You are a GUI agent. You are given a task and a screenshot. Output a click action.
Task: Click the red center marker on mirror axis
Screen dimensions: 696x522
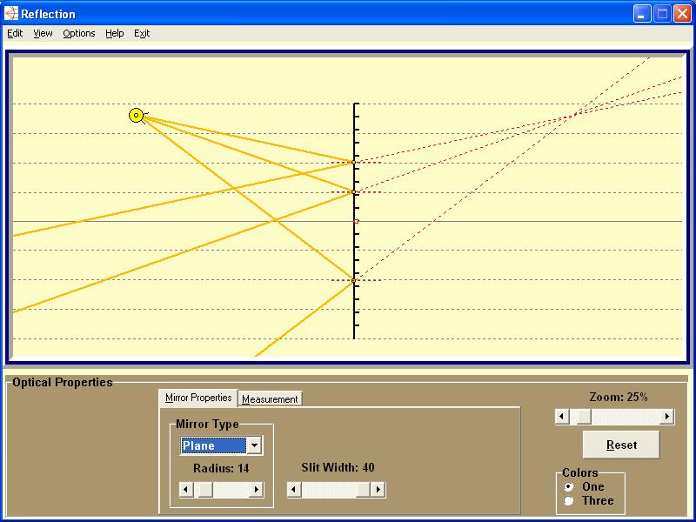point(356,221)
